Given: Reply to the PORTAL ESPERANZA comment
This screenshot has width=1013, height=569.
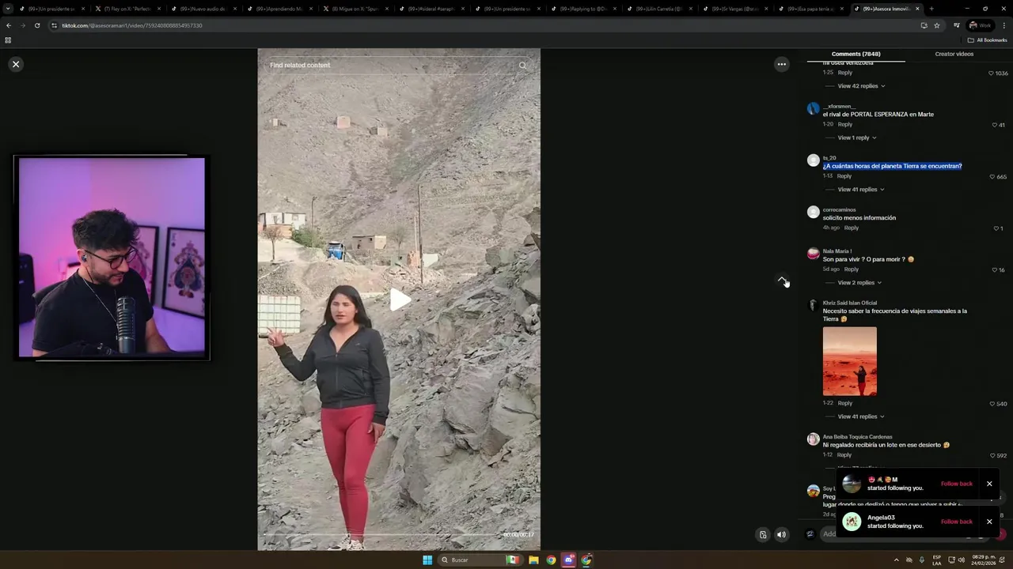Looking at the screenshot, I should (x=845, y=124).
